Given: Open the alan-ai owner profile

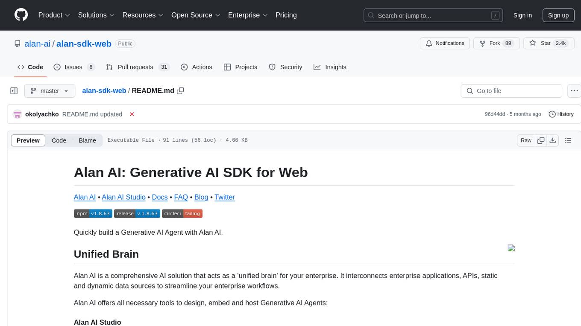Looking at the screenshot, I should point(38,44).
